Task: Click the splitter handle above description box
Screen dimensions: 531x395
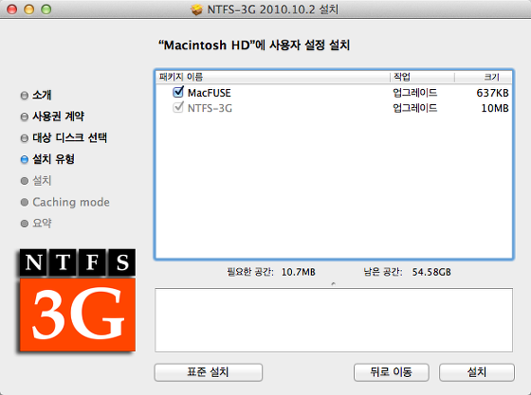Action: coord(334,284)
